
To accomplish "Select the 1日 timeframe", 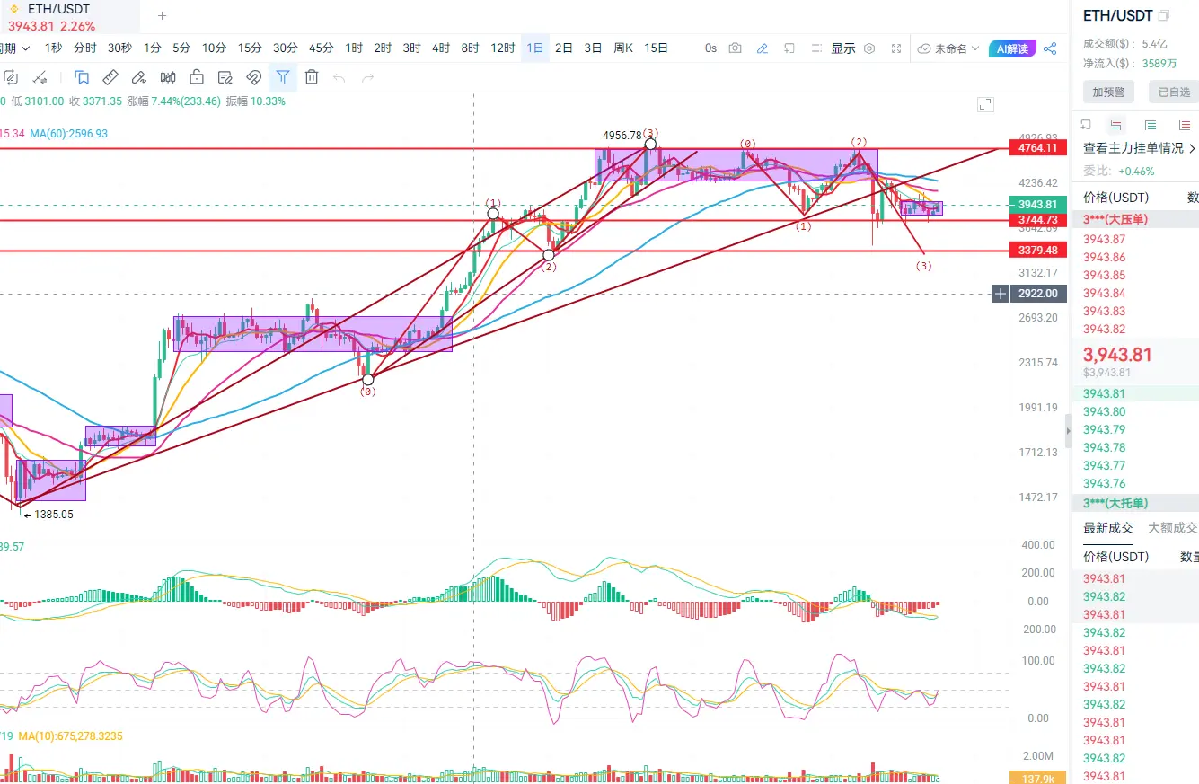I will pos(535,48).
